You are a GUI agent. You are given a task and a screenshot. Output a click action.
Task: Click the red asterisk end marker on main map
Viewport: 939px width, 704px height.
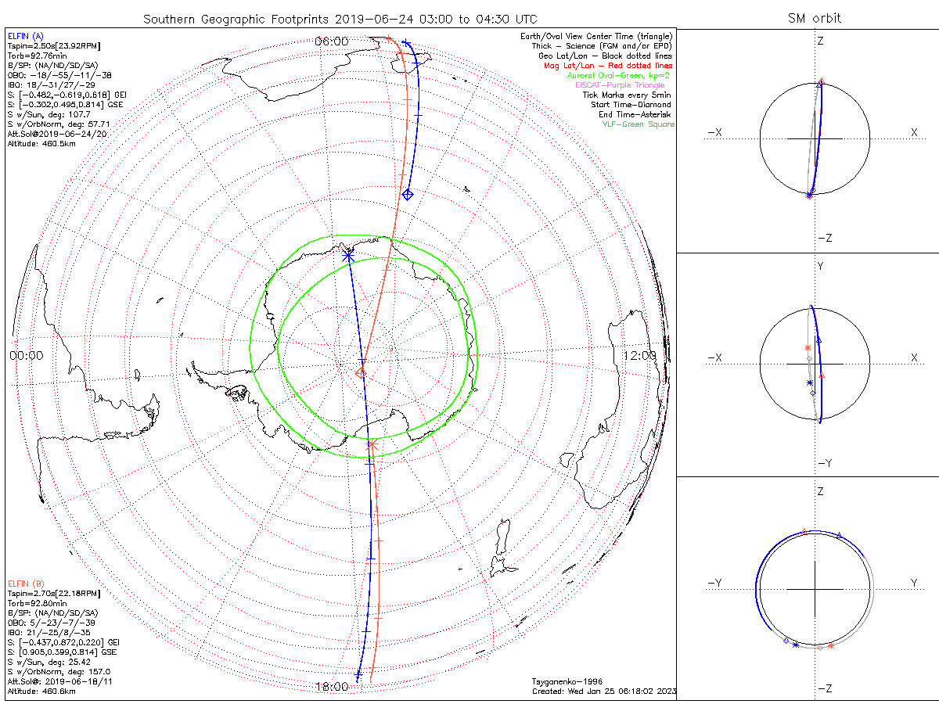tap(372, 444)
